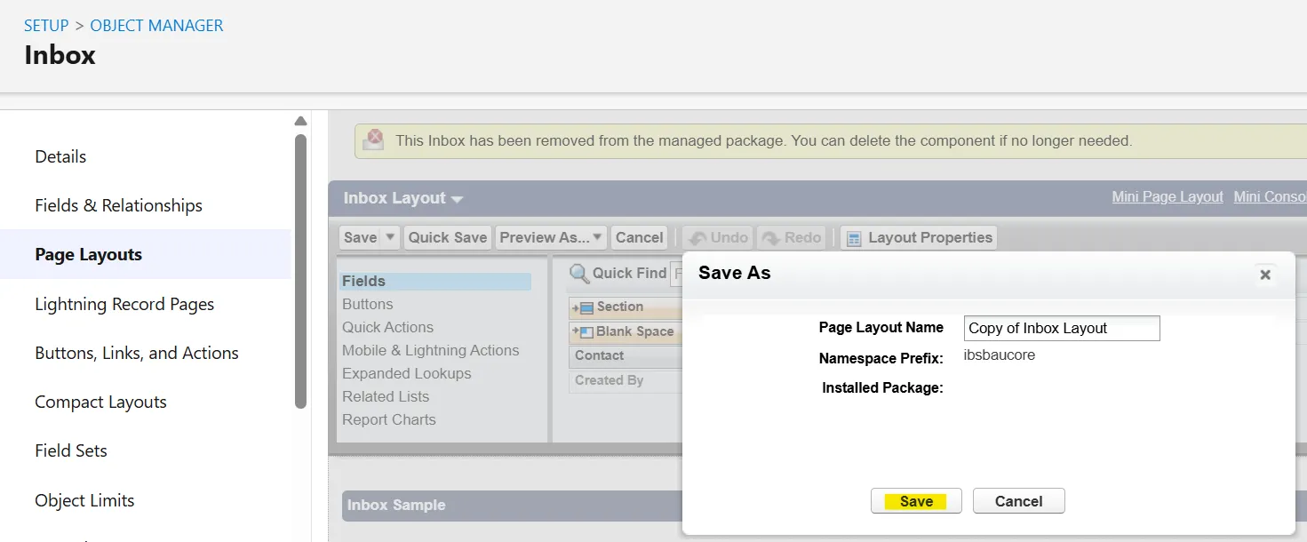
Task: Click the Inbox Sample section header
Action: 512,505
